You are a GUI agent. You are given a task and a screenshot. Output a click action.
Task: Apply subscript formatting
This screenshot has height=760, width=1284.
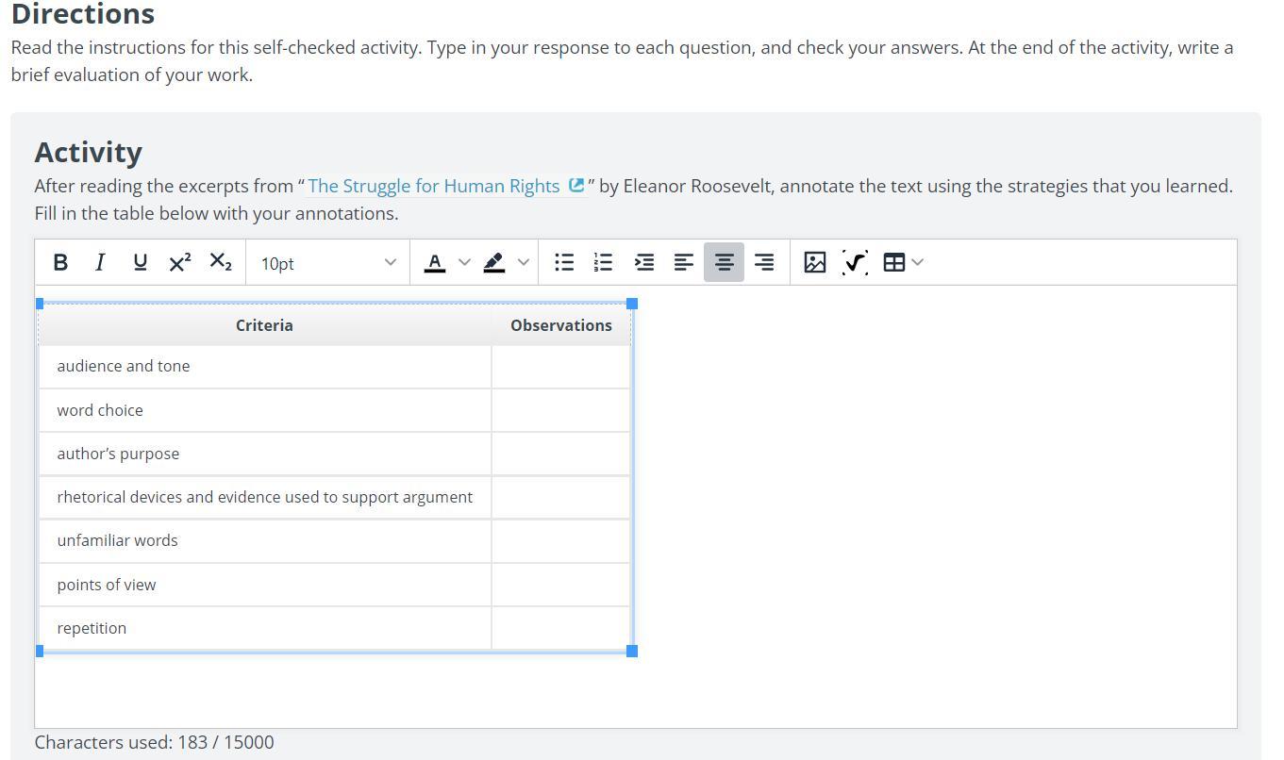(220, 262)
